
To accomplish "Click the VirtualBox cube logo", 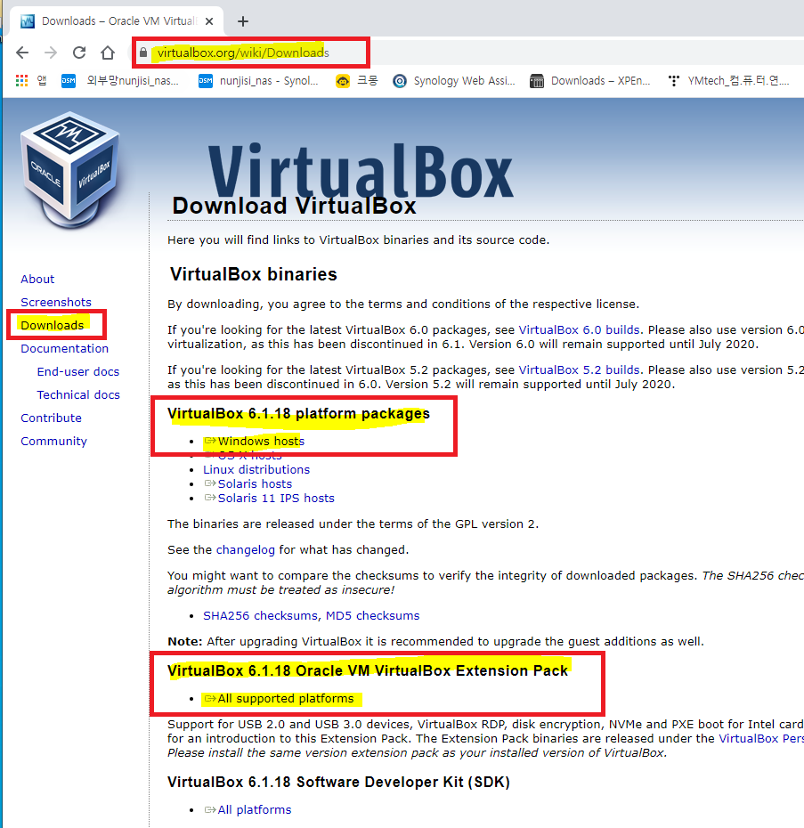I will pyautogui.click(x=69, y=170).
